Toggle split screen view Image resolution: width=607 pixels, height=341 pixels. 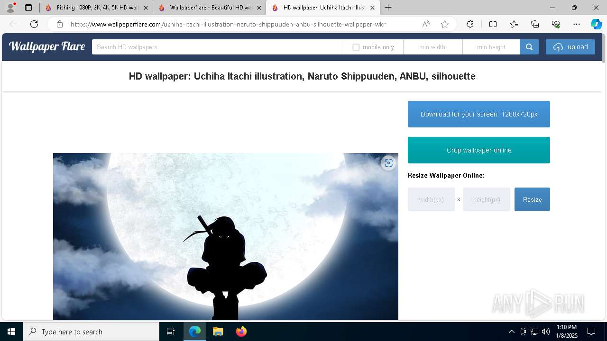pos(493,24)
